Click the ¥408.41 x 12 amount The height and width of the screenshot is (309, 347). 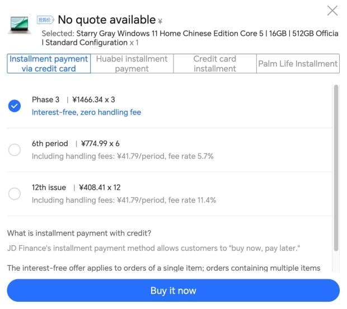pyautogui.click(x=100, y=188)
